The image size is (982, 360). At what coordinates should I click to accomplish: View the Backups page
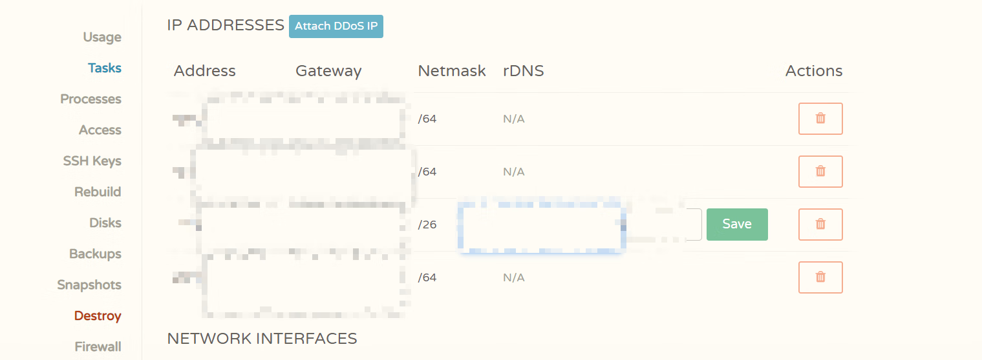[x=95, y=254]
